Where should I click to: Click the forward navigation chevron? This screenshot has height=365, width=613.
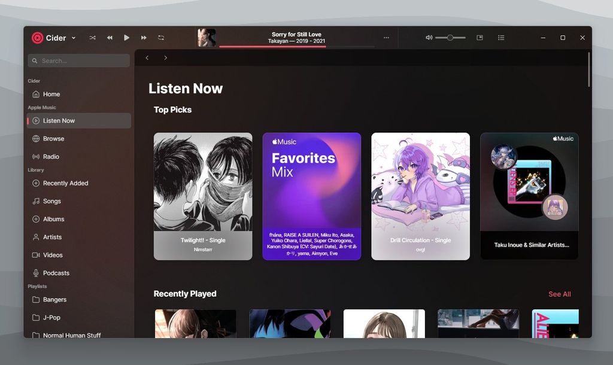pyautogui.click(x=166, y=57)
